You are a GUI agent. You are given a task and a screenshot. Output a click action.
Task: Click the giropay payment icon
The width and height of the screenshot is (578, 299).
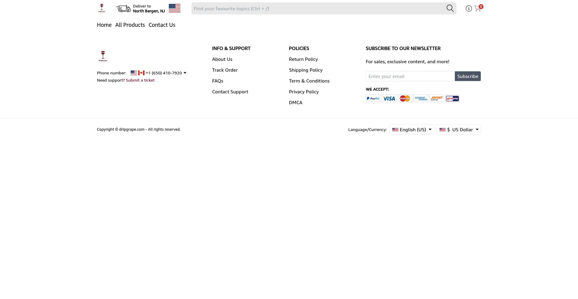[452, 98]
